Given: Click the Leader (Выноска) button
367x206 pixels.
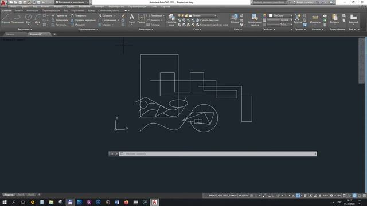Looking at the screenshot, I should click(154, 21).
